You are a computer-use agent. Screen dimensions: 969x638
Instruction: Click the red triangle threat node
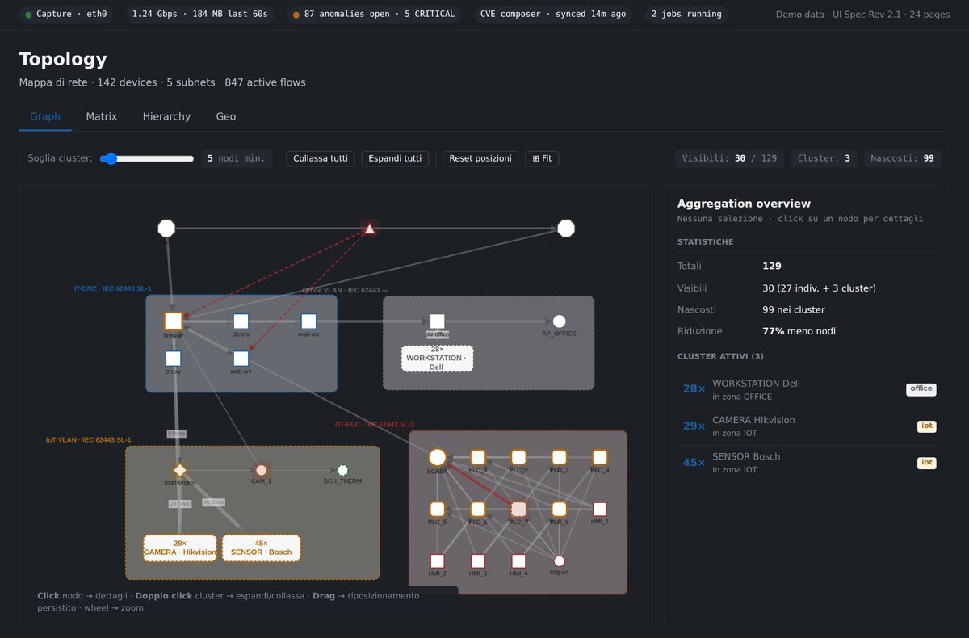click(369, 229)
